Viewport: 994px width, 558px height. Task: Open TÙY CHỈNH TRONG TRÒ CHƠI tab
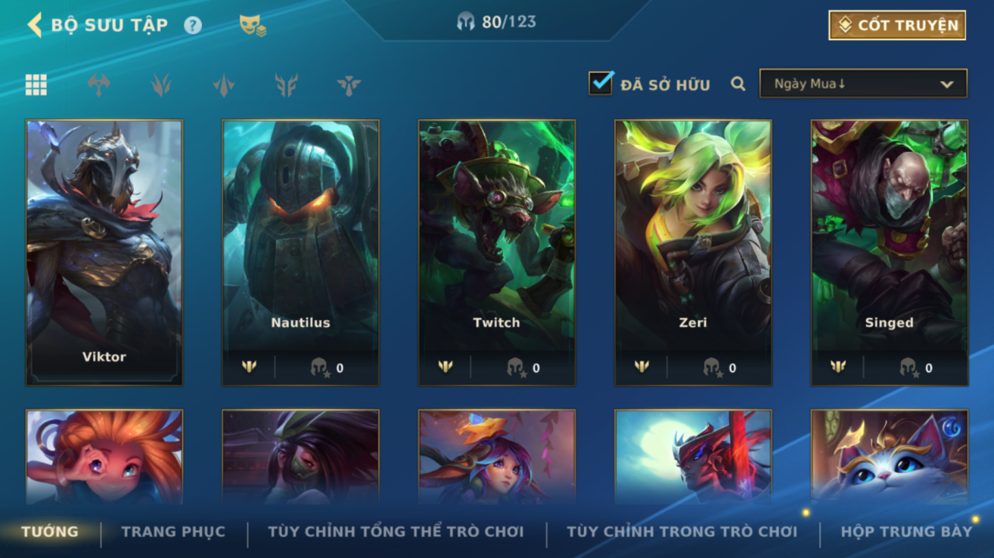click(x=682, y=531)
